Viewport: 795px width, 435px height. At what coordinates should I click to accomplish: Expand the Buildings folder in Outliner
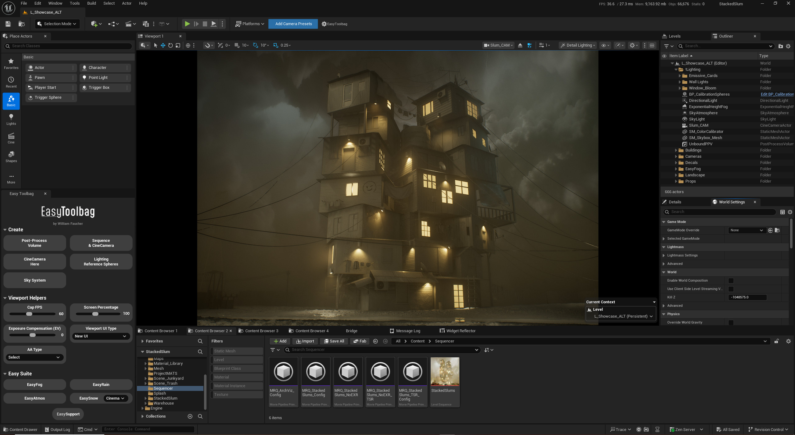pos(676,150)
